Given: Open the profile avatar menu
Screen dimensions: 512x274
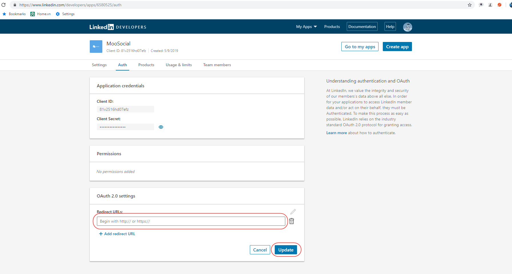Looking at the screenshot, I should coord(407,27).
